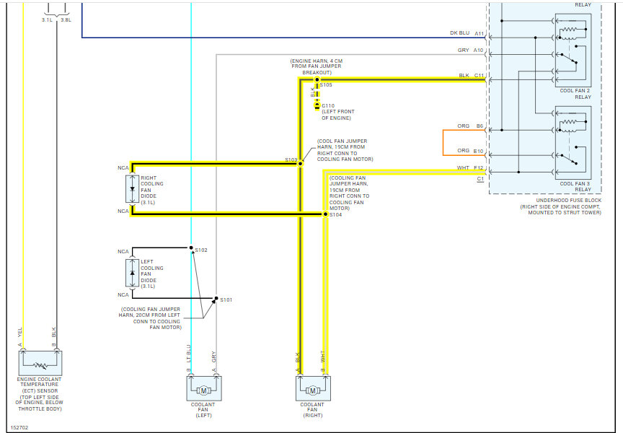
Task: Click the "3.8L" engine option label
Action: coord(66,20)
